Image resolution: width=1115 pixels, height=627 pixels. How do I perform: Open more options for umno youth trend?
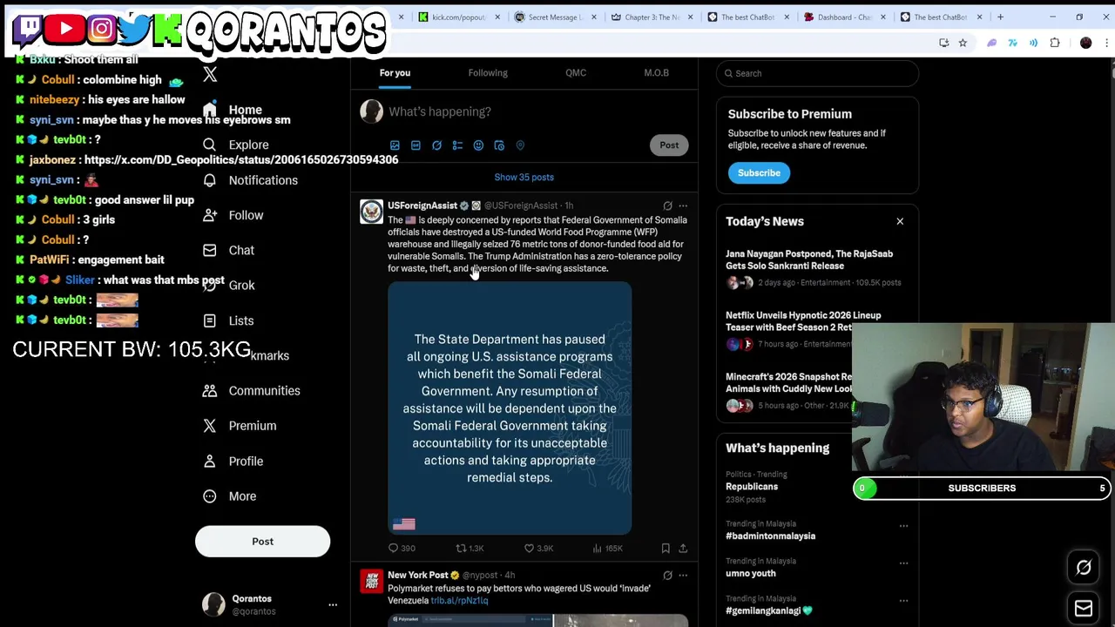coord(903,563)
